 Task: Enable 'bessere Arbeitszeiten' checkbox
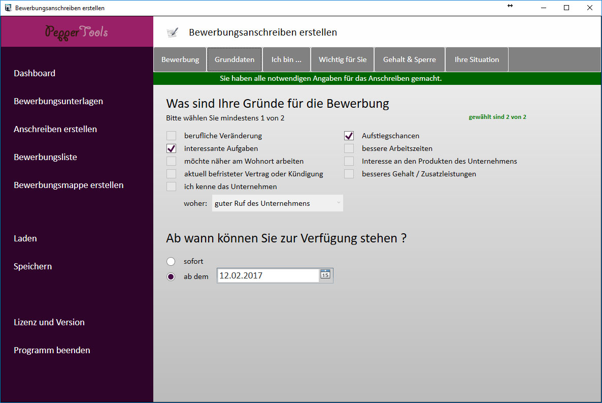[349, 148]
